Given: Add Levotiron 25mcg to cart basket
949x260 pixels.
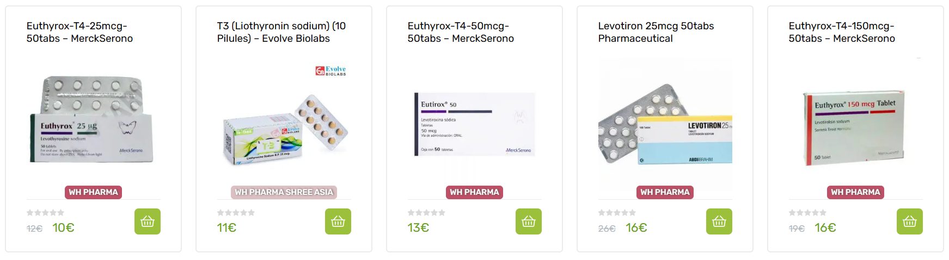Looking at the screenshot, I should coord(719,221).
